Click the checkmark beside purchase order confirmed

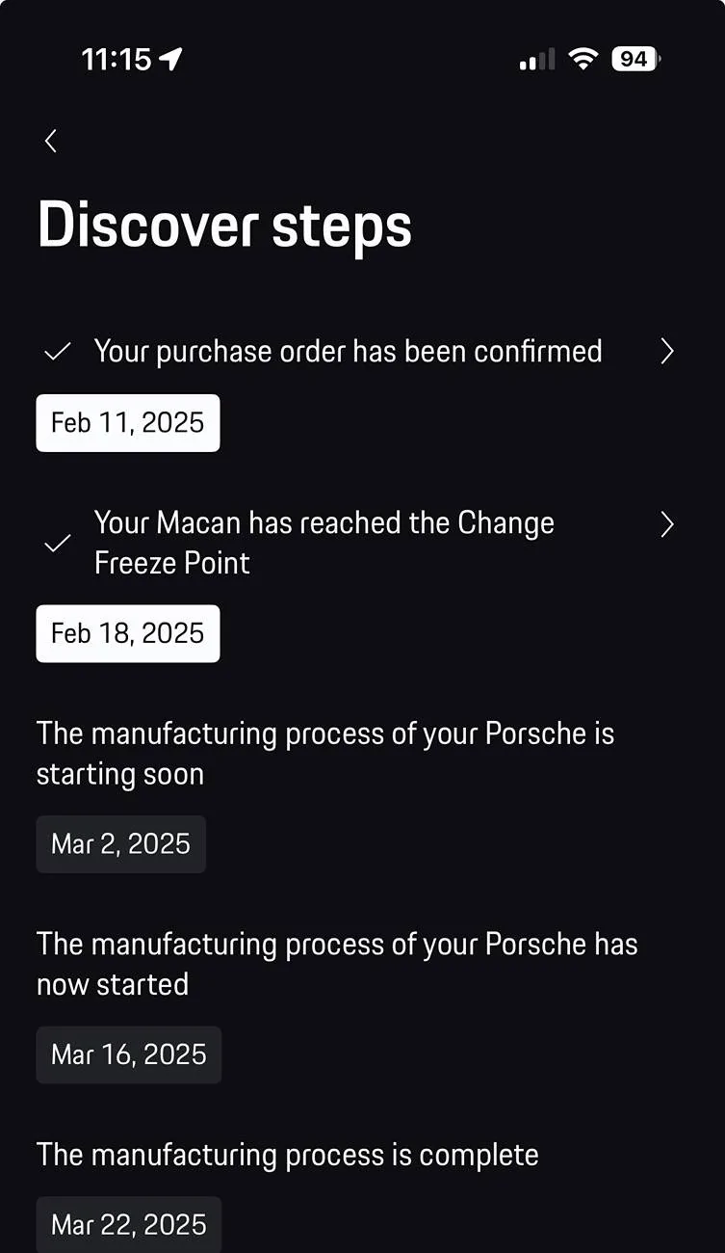tap(58, 352)
